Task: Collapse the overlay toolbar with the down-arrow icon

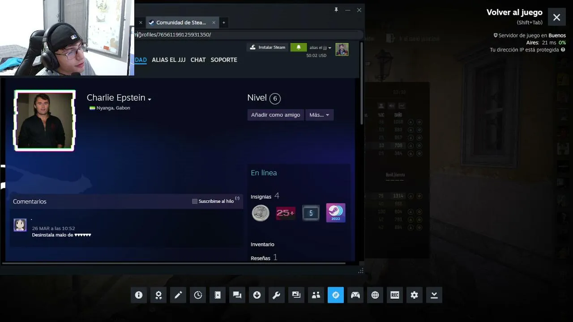Action: pos(434,295)
